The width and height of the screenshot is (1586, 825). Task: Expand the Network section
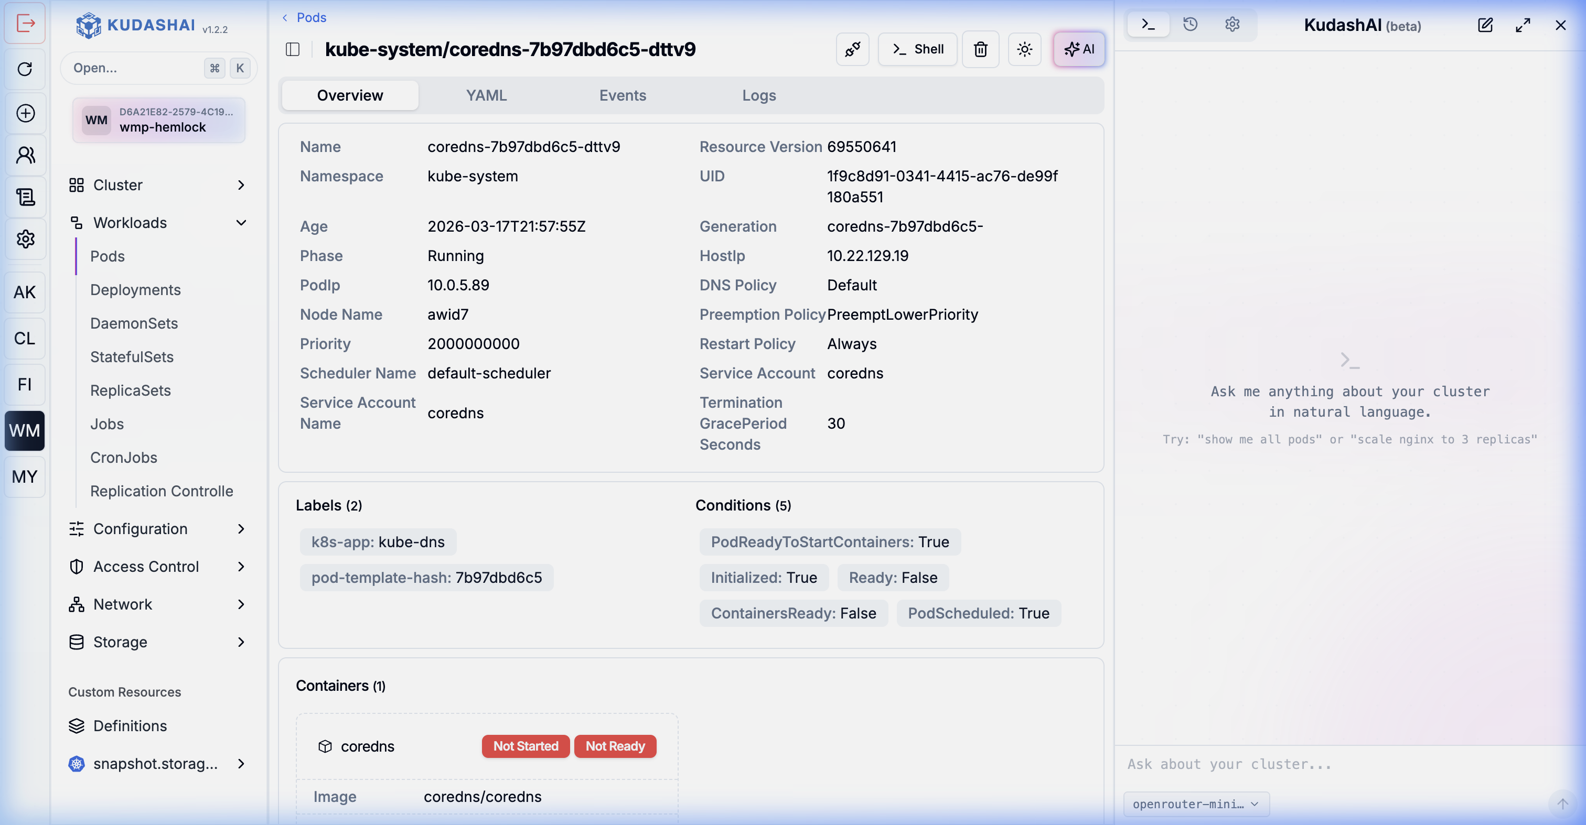[x=158, y=604]
